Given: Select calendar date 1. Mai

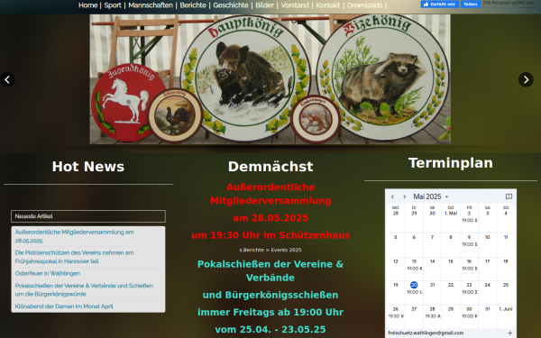Looking at the screenshot, I should [451, 213].
